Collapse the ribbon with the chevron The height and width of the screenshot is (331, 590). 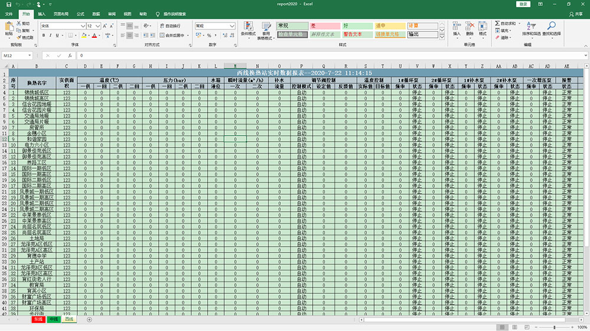click(585, 45)
